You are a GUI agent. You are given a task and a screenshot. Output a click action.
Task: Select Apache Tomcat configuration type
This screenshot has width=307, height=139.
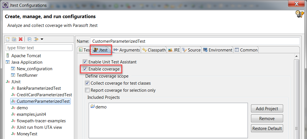coord(24,56)
